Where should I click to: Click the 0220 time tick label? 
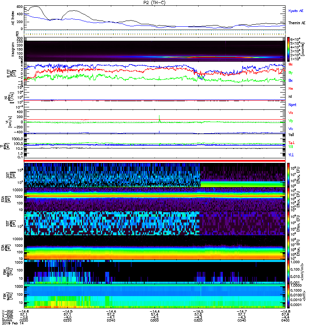(x=67, y=320)
